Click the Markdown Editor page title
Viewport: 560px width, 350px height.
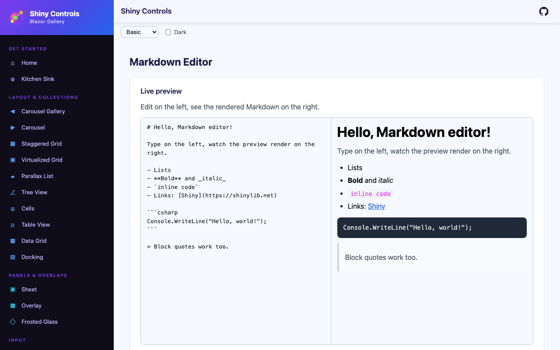tap(171, 62)
